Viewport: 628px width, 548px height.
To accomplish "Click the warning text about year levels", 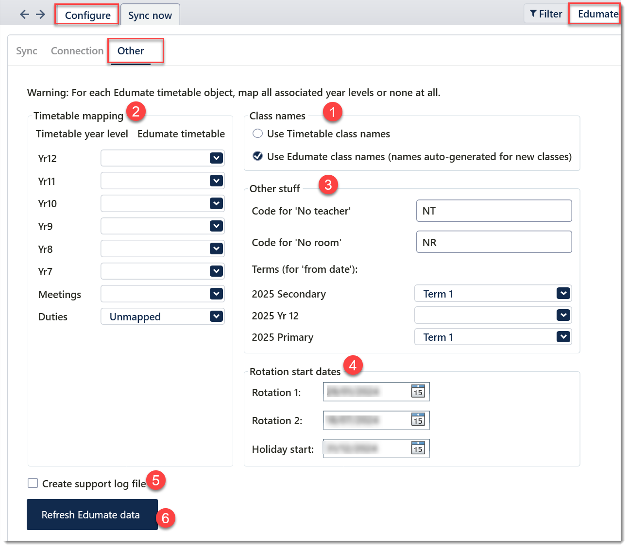I will [234, 93].
